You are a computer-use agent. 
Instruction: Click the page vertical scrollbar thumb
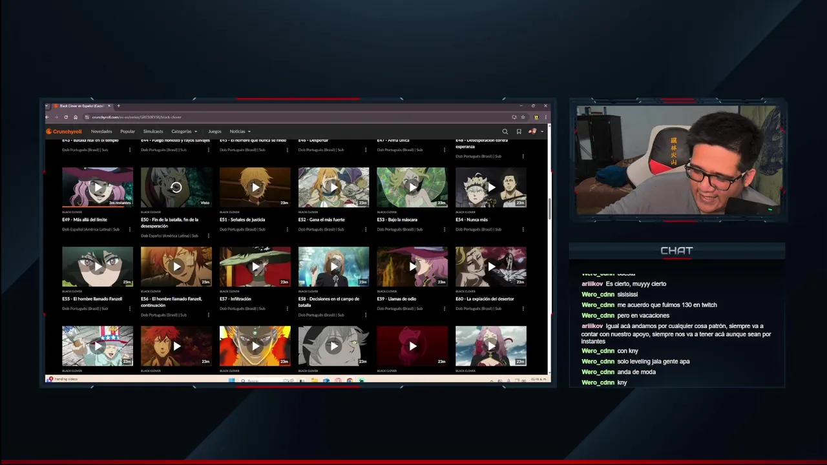549,209
